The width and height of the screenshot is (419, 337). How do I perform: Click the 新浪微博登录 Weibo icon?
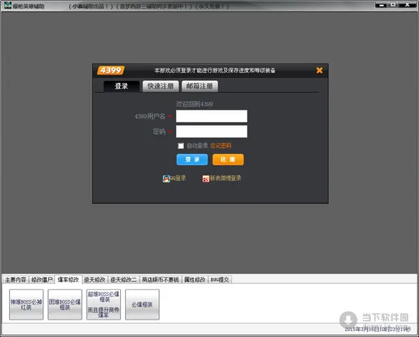[206, 178]
